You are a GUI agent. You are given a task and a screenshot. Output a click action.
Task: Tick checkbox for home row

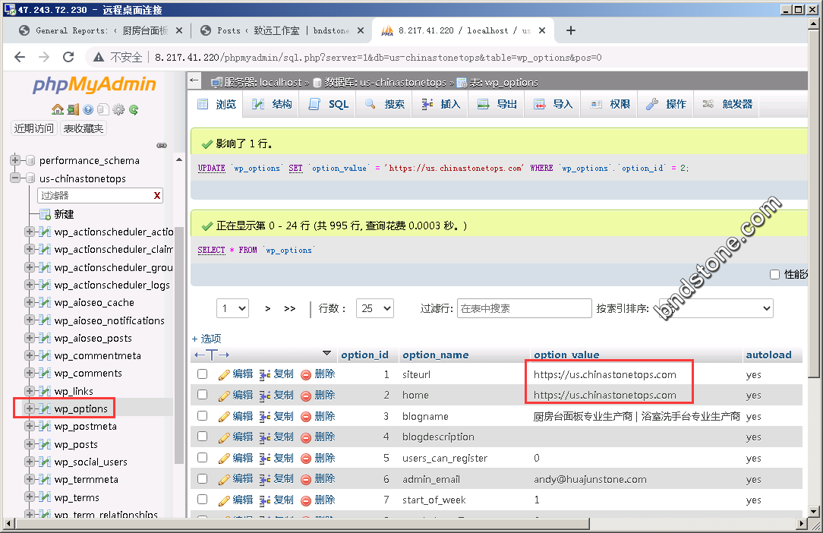click(202, 394)
